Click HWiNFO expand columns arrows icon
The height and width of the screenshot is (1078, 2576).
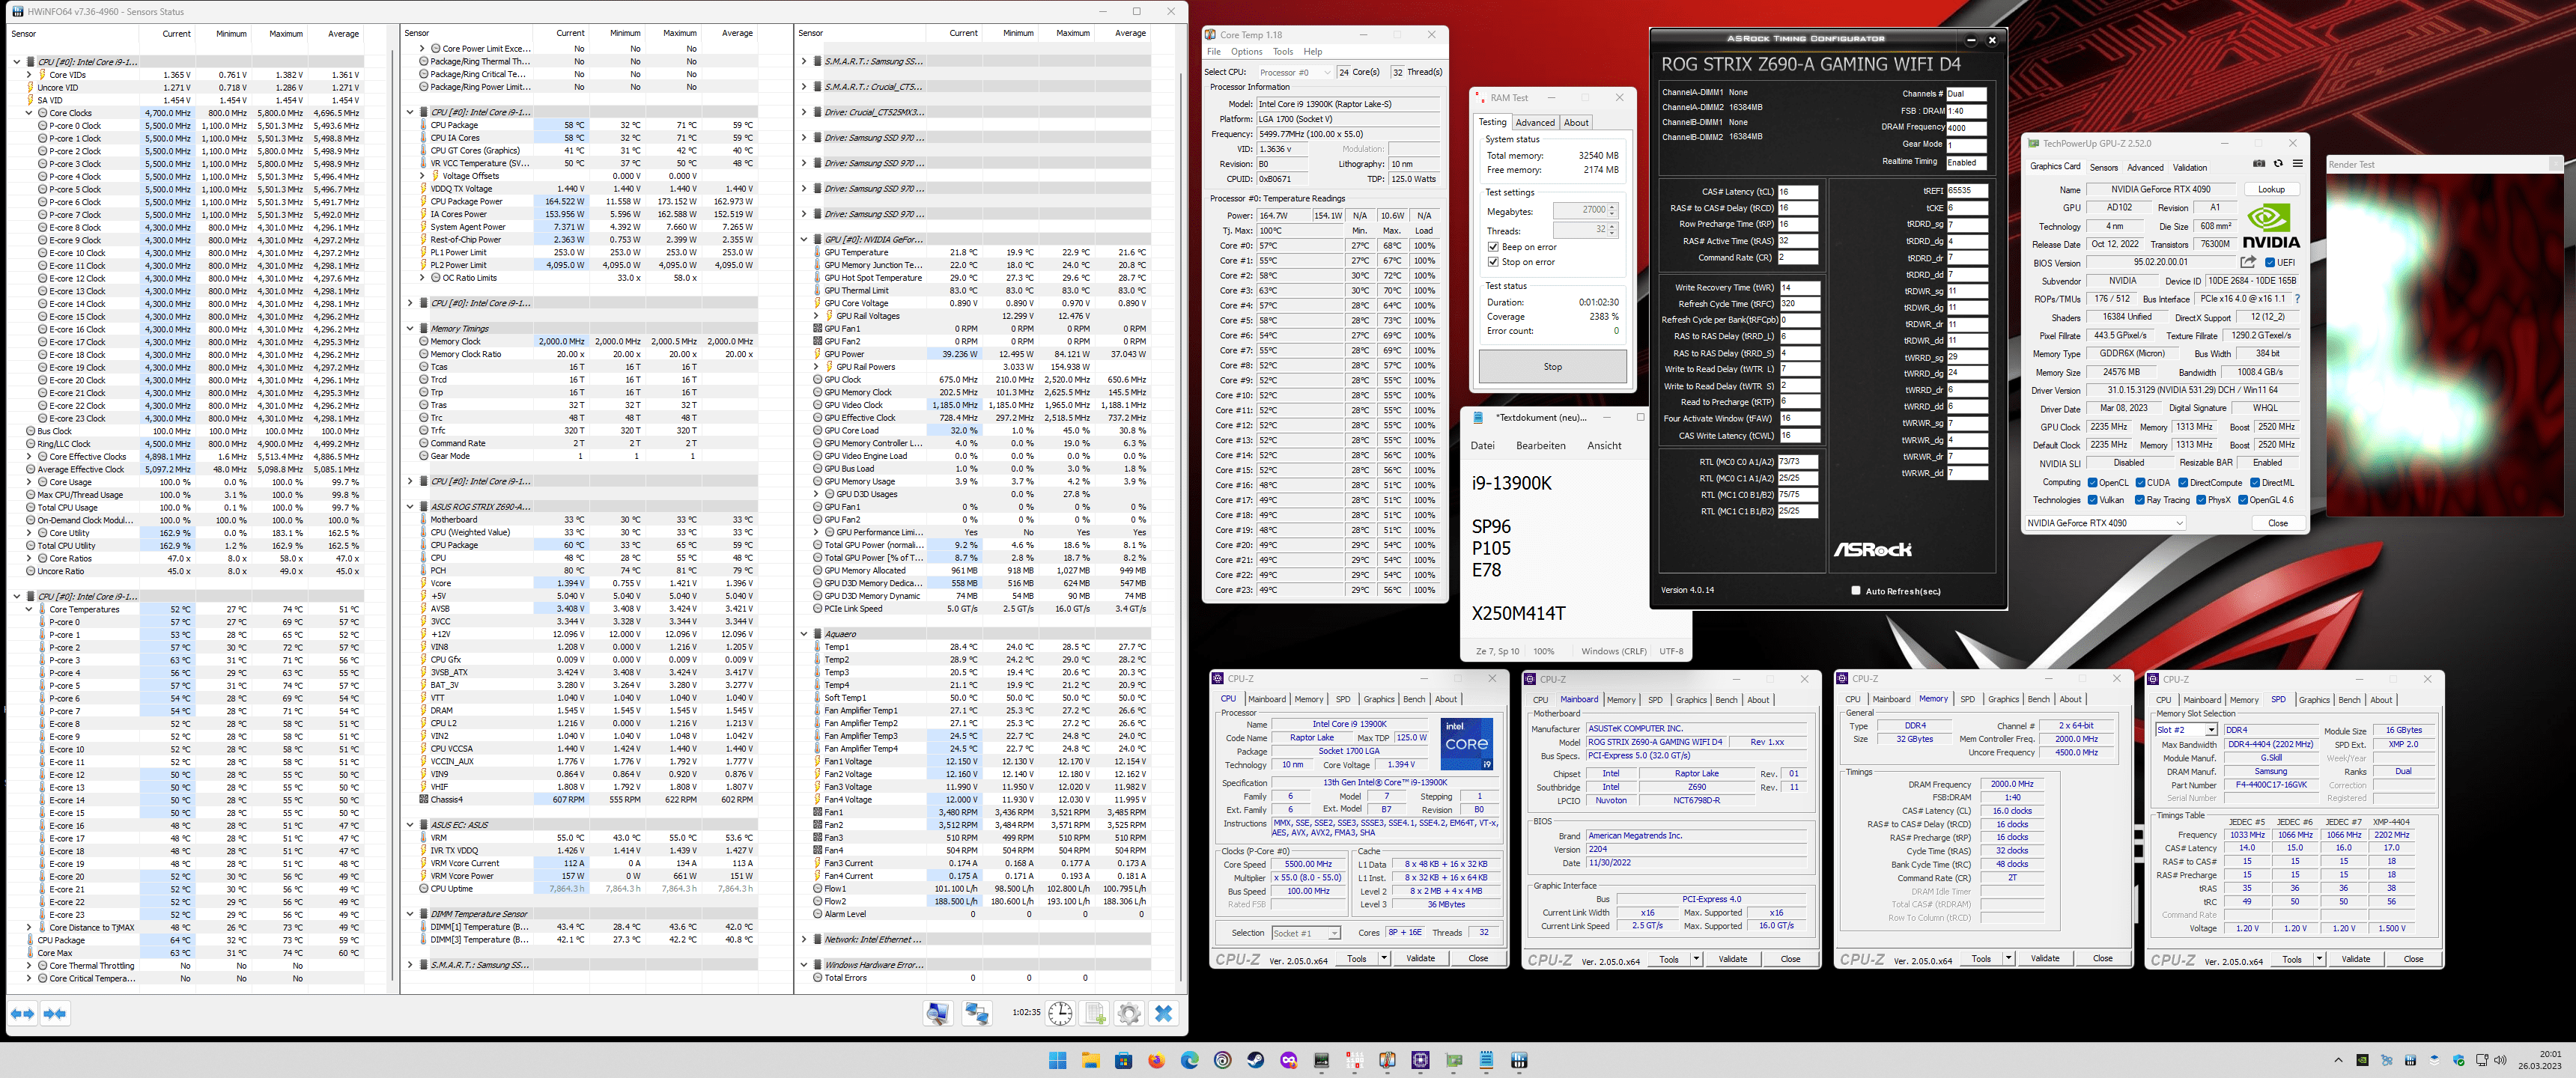pyautogui.click(x=22, y=1013)
